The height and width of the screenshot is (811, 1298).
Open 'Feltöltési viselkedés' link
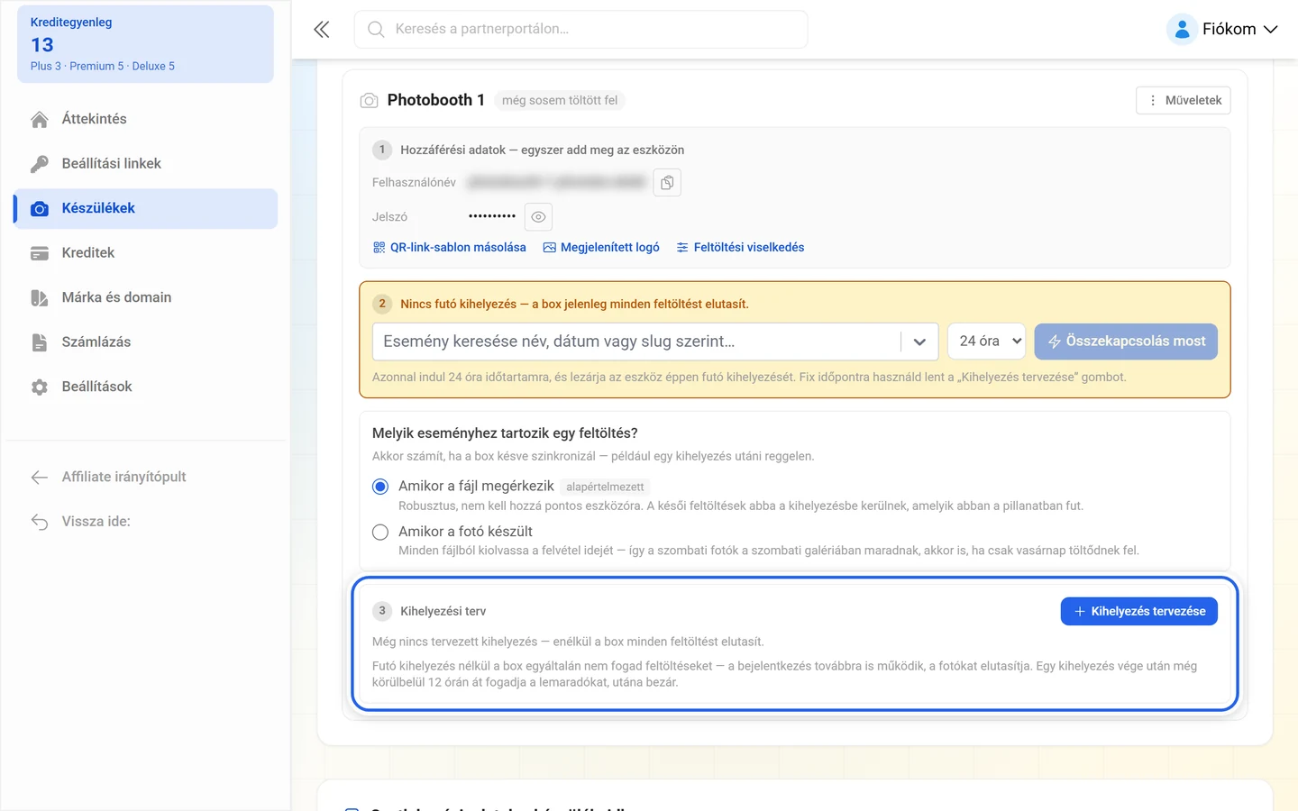point(740,248)
